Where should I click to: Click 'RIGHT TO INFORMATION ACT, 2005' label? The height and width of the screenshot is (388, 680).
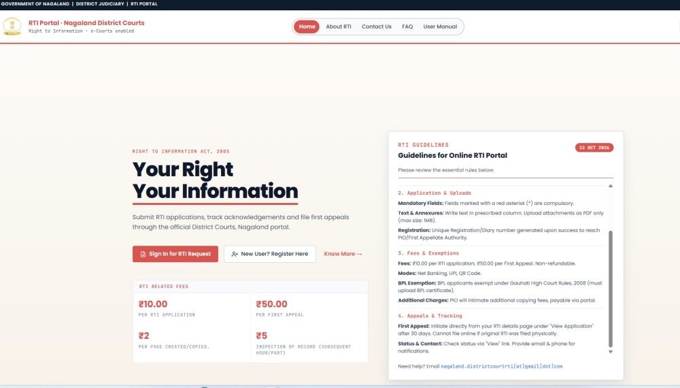click(181, 152)
